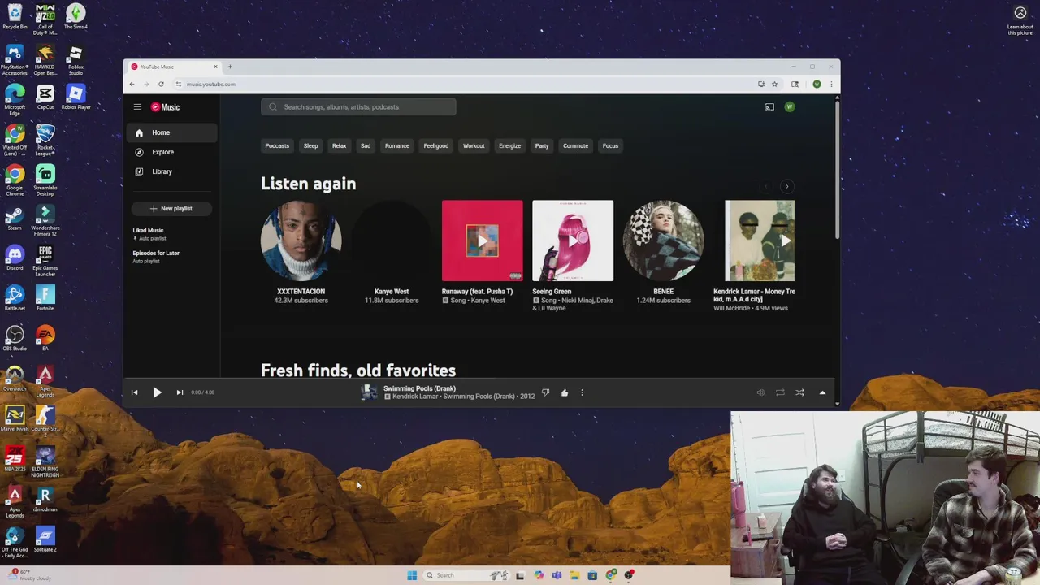This screenshot has height=585, width=1040.
Task: Dislike Swimming Pools (Drank)
Action: click(x=545, y=392)
